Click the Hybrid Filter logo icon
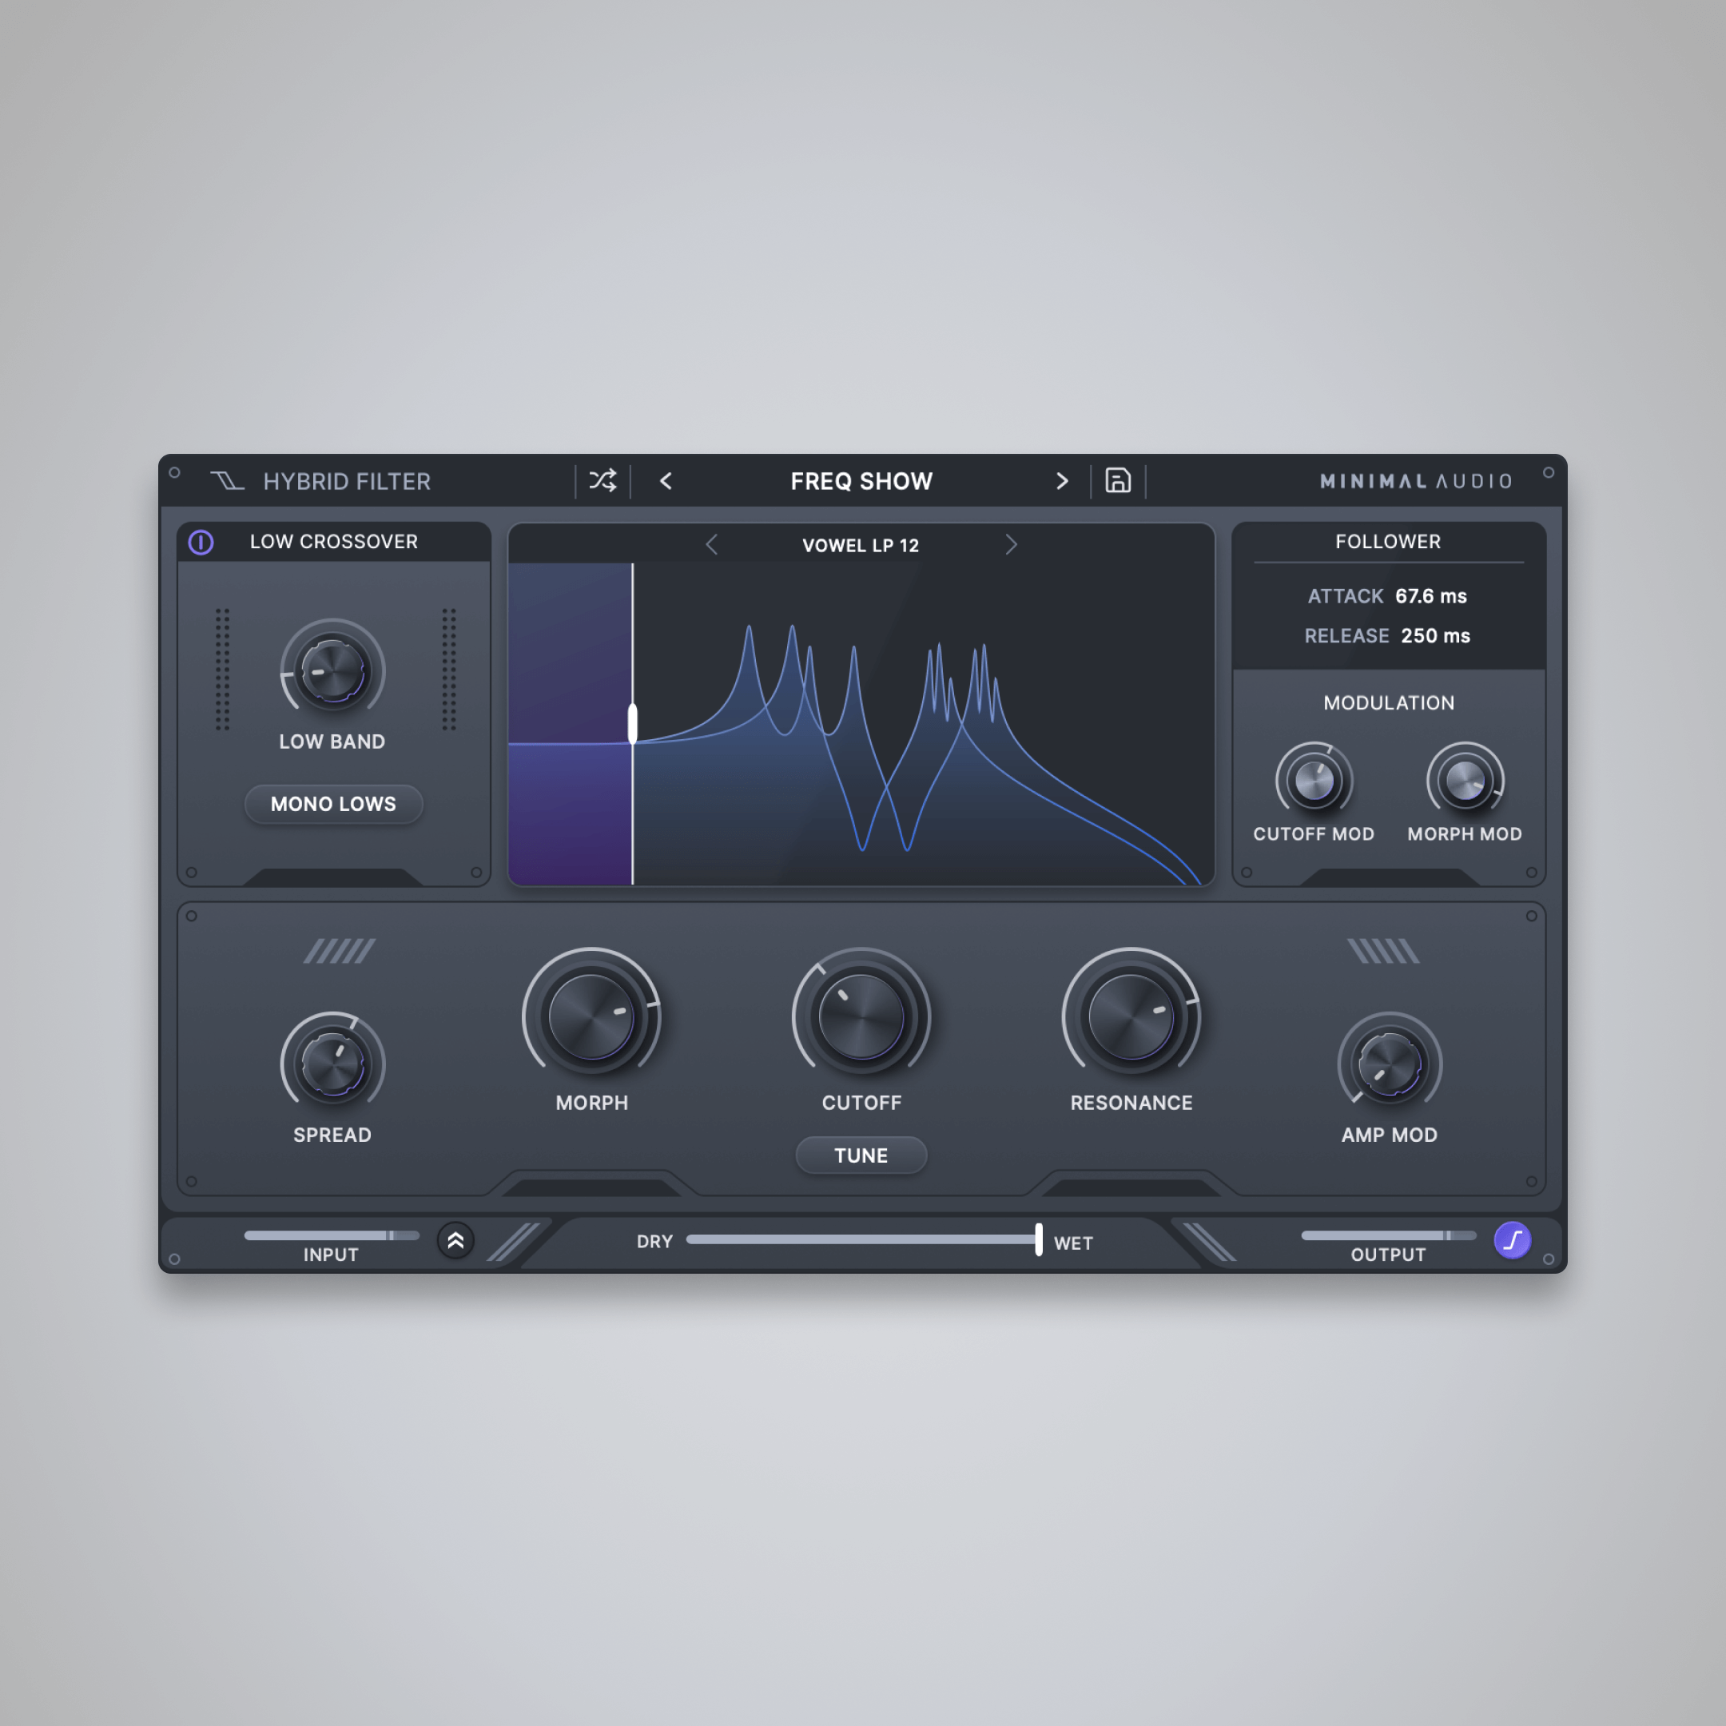The height and width of the screenshot is (1726, 1726). tap(227, 480)
